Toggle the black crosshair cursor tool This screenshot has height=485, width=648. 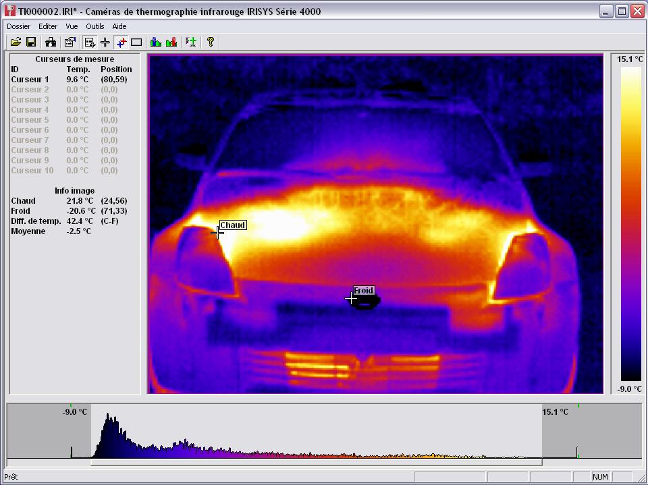pos(105,42)
